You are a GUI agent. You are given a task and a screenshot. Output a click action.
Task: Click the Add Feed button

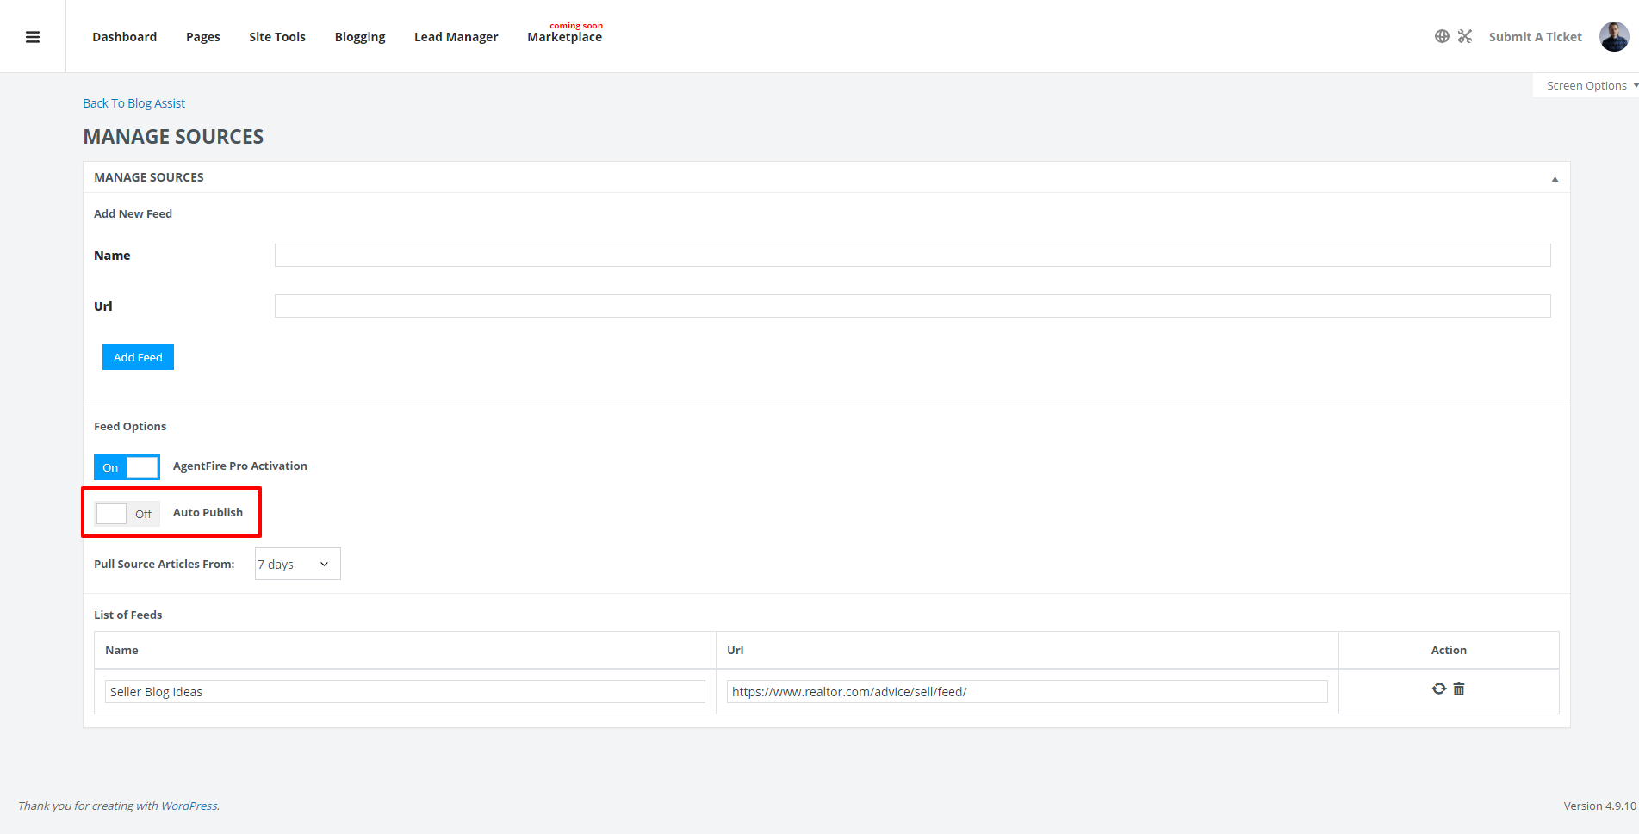click(x=138, y=357)
